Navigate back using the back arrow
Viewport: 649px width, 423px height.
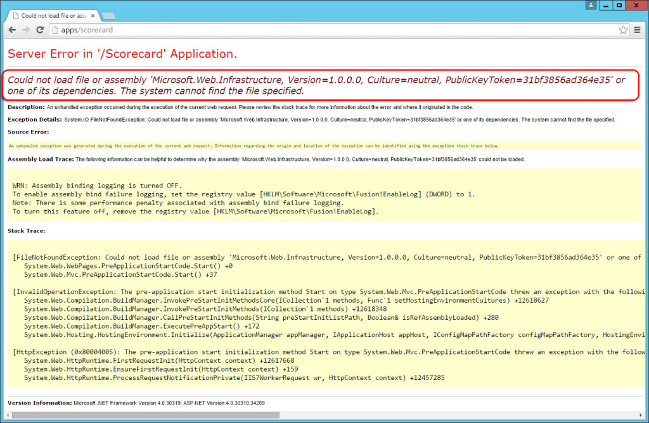coord(11,30)
